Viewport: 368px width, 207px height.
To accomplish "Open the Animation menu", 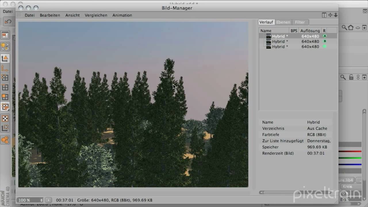I will coord(122,15).
